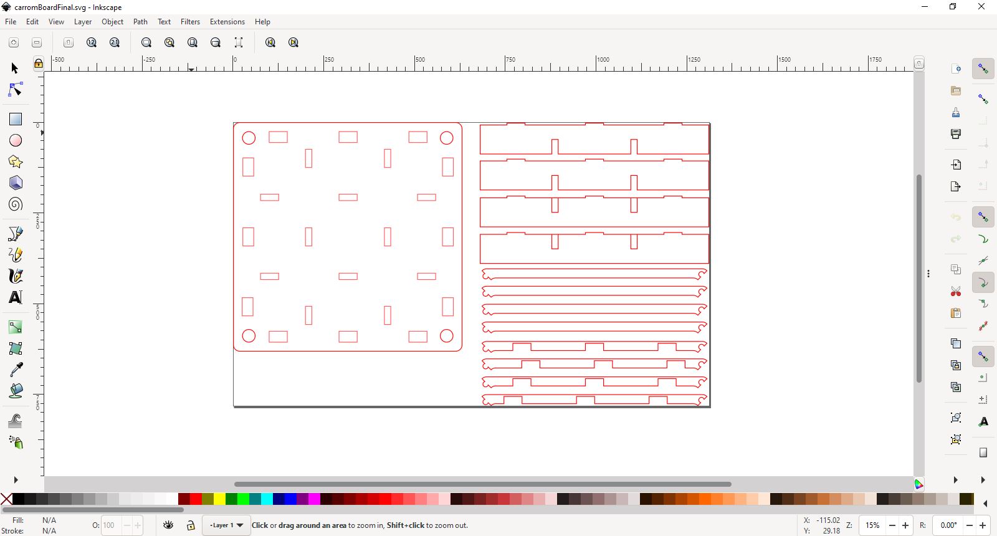Select the Calligraphy tool
This screenshot has height=536, width=997.
point(15,276)
